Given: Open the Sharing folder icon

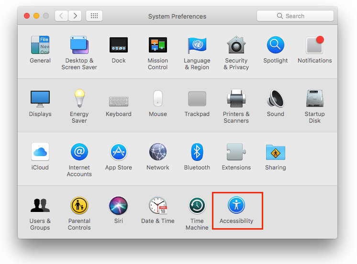Looking at the screenshot, I should point(276,152).
